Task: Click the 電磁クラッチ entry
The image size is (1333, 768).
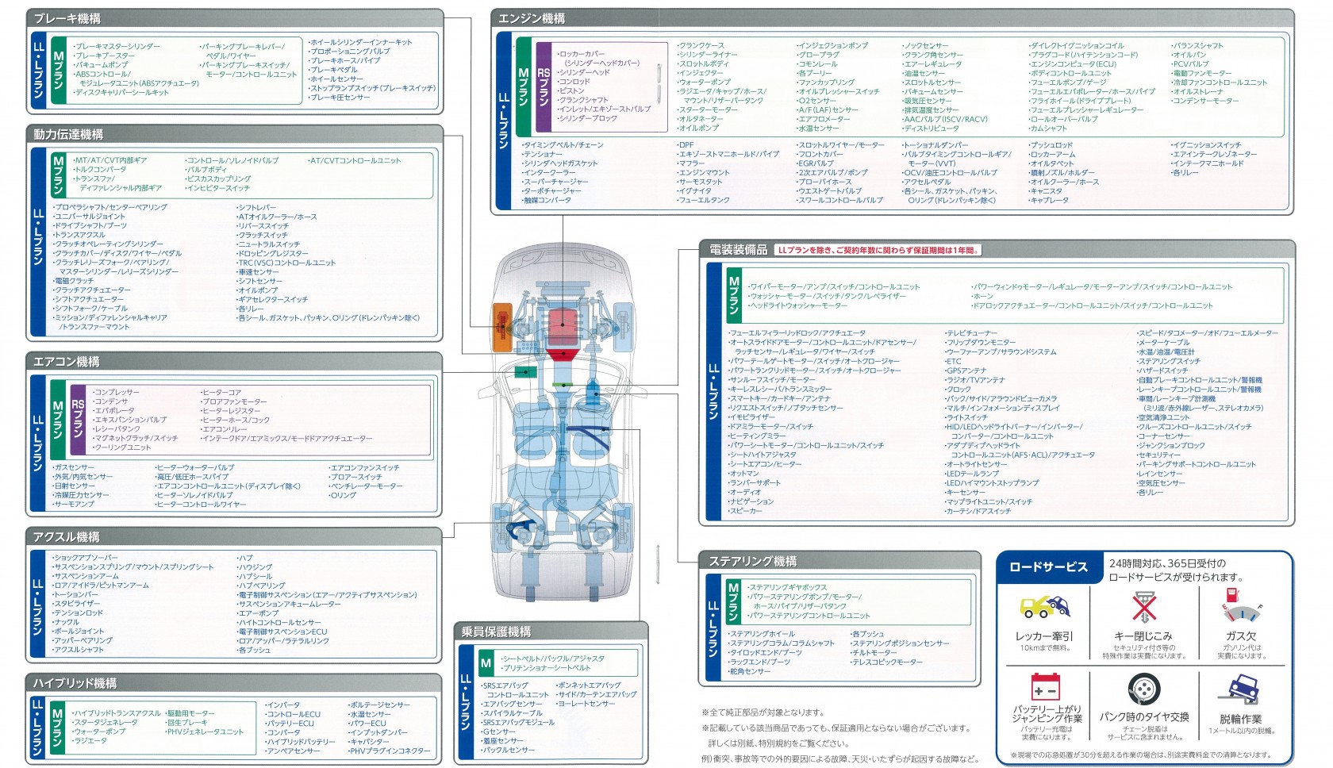Action: pyautogui.click(x=73, y=281)
